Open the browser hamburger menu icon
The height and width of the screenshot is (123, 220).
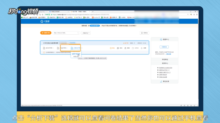pyautogui.click(x=197, y=15)
